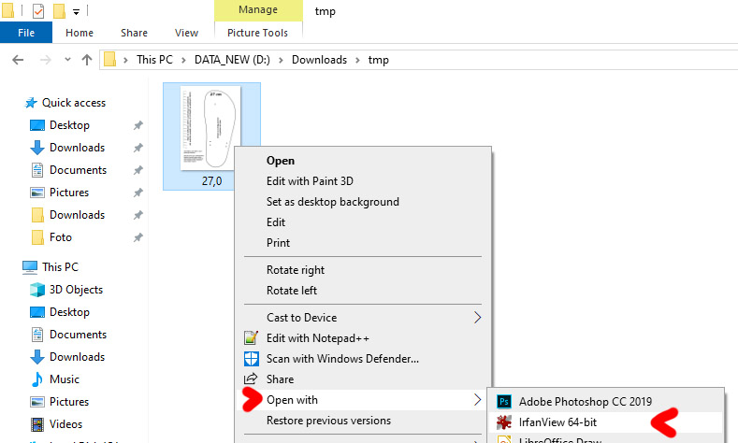Screen dimensions: 738x443
Task: Click Pictures icon under This PC
Action: point(37,402)
